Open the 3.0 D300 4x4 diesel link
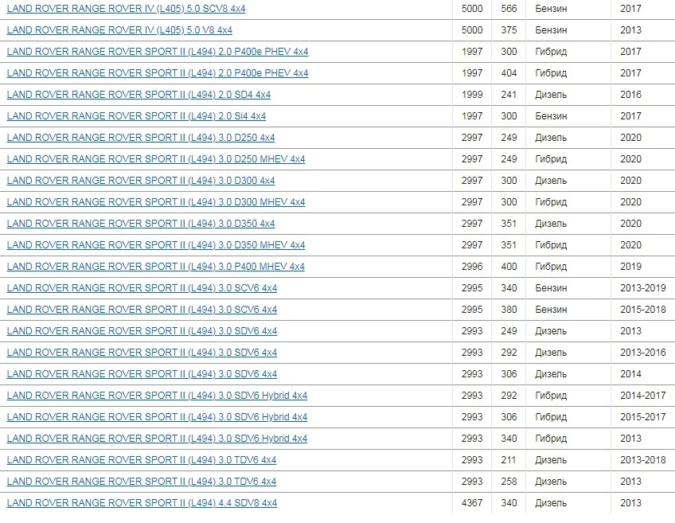This screenshot has width=675, height=523. pos(141,181)
